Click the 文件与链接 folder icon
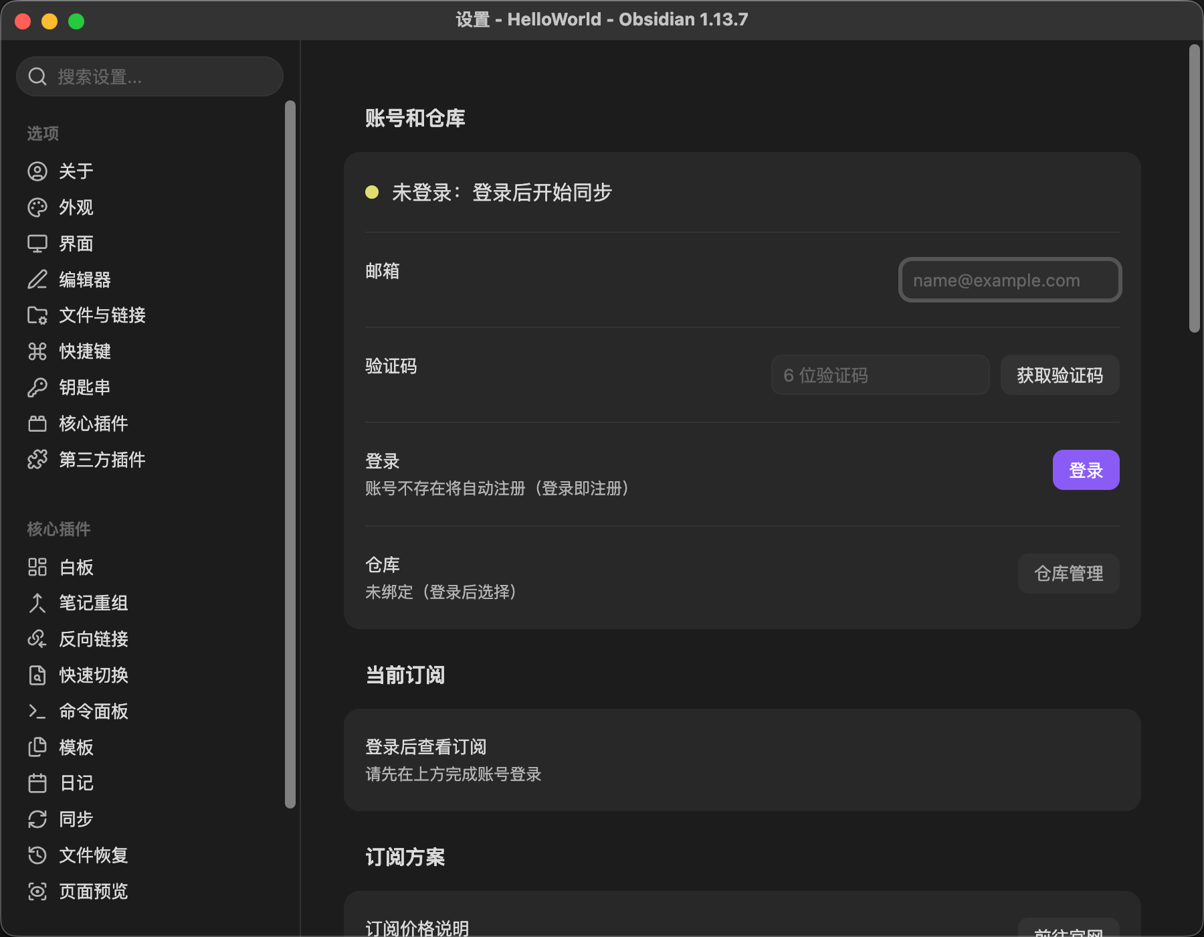Viewport: 1204px width, 937px height. coord(37,315)
